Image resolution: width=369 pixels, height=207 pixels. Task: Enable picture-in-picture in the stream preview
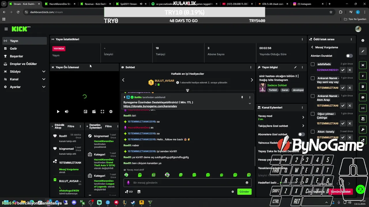85,112
